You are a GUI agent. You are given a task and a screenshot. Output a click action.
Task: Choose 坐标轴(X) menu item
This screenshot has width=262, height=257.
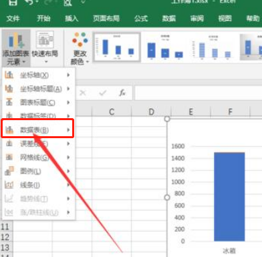38,75
